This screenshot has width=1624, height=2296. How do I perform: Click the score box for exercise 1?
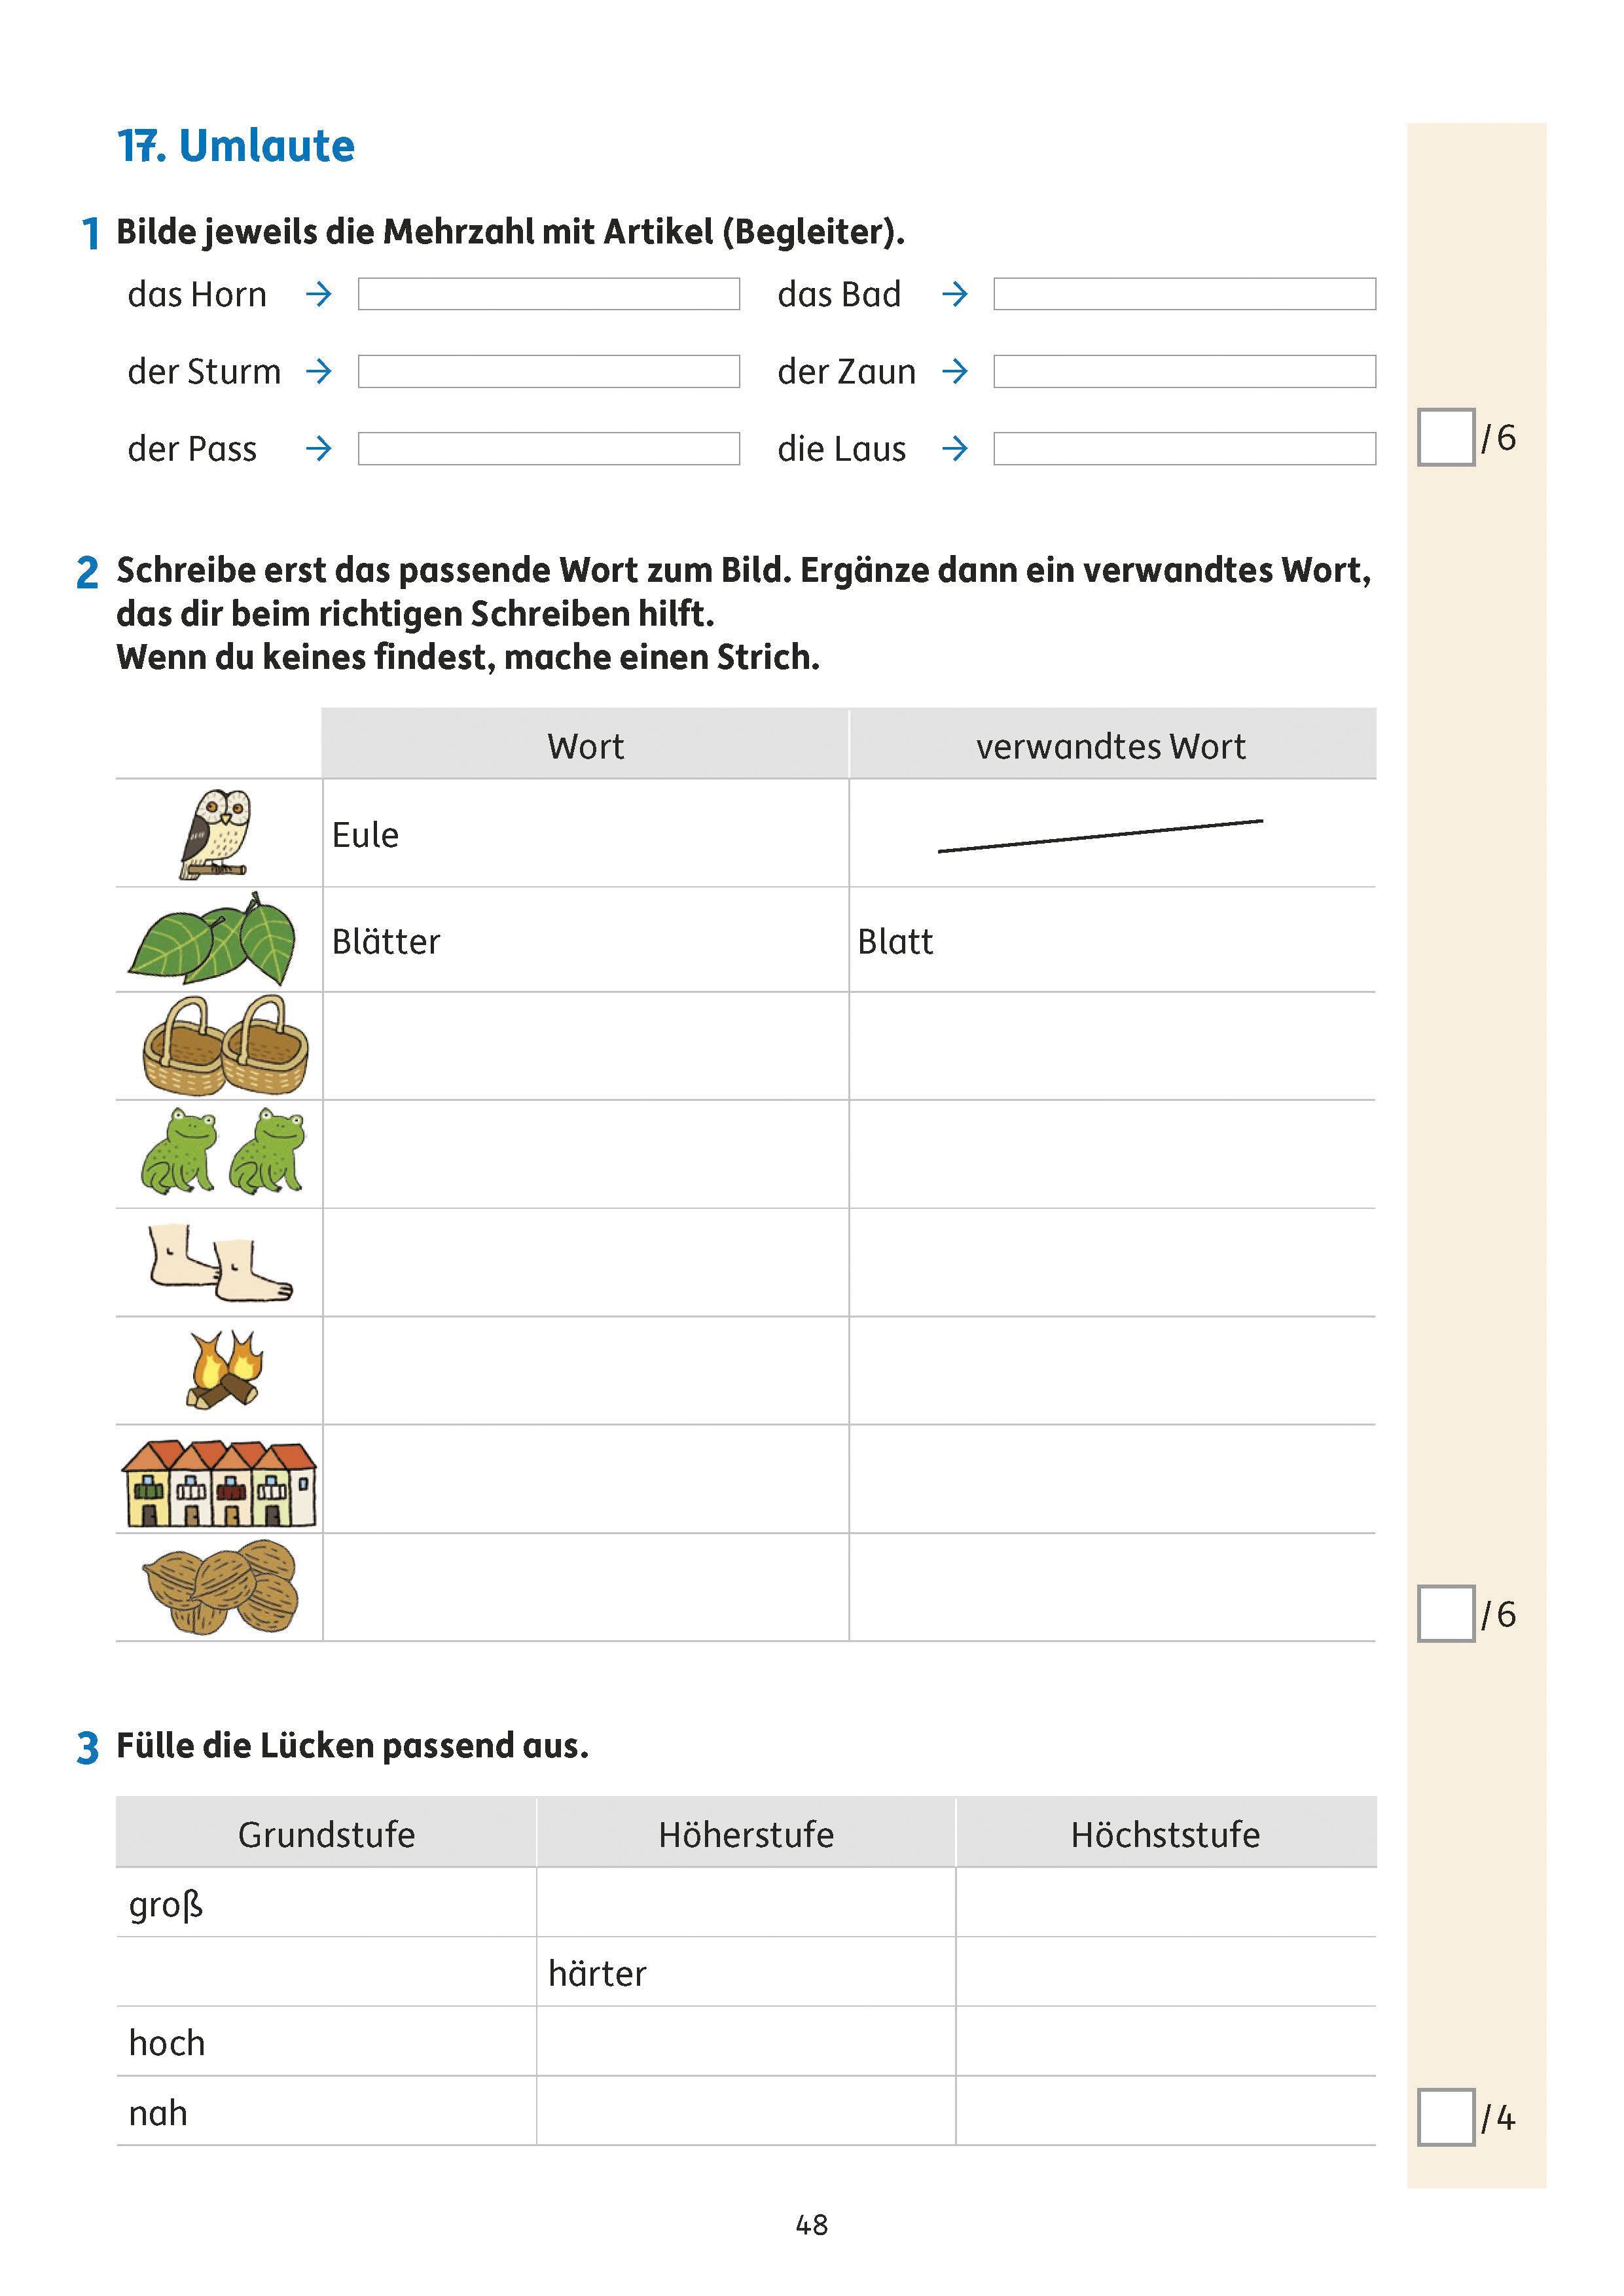coord(1445,437)
